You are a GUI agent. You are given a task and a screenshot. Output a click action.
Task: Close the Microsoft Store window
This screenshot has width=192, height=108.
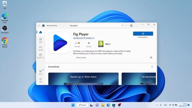[x=154, y=25]
